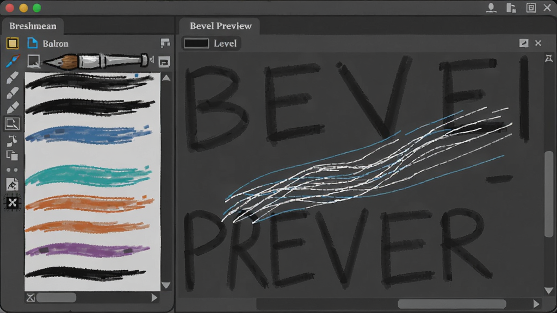Click the user account icon in title bar
The height and width of the screenshot is (313, 557).
(491, 8)
